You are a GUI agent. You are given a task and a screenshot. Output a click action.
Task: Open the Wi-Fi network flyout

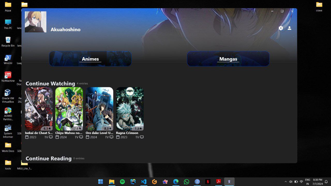[301, 182]
